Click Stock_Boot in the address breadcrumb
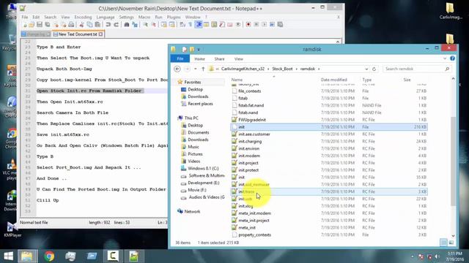The height and width of the screenshot is (263, 469). click(282, 69)
